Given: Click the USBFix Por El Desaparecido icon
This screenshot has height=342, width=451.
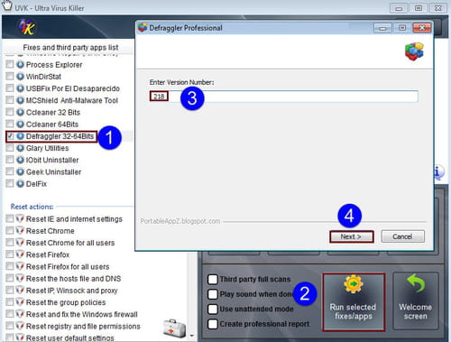Looking at the screenshot, I should click(x=20, y=88).
